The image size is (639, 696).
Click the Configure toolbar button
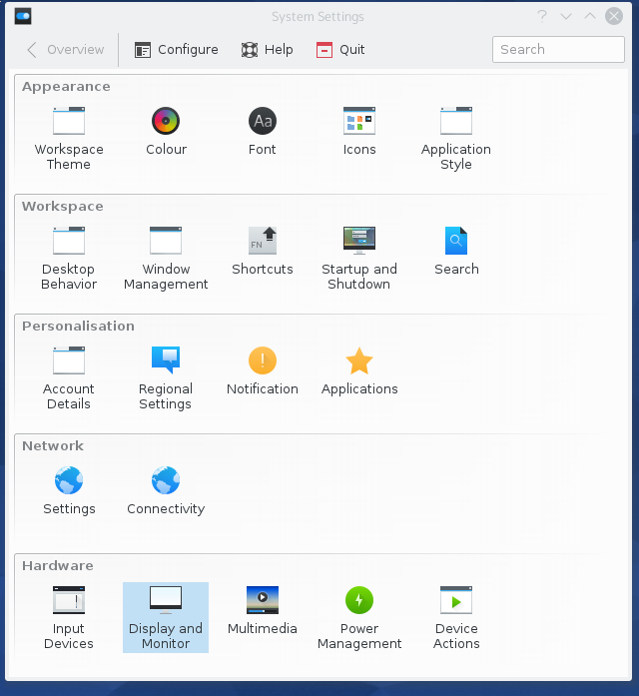pyautogui.click(x=176, y=50)
